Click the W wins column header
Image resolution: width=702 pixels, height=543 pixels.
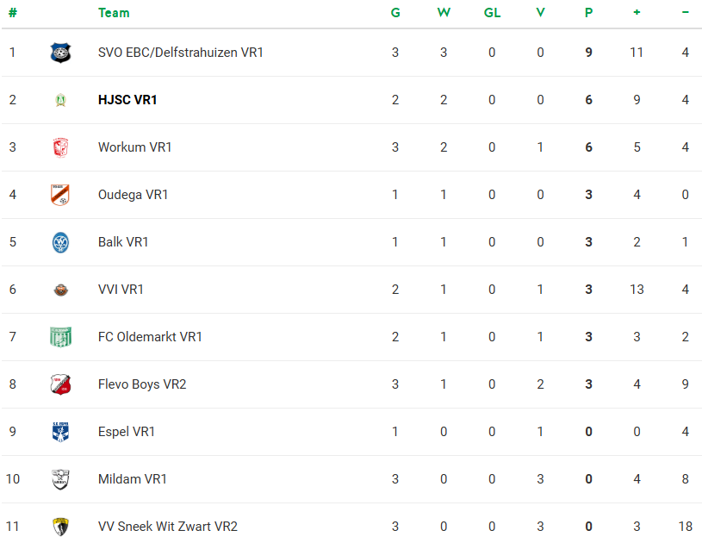coord(444,13)
